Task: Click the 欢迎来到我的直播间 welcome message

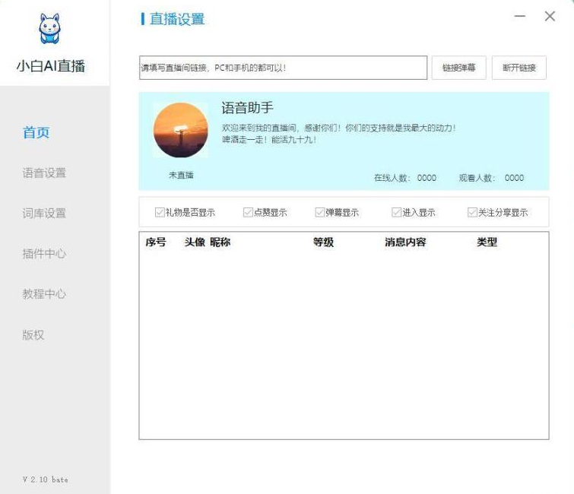Action: click(x=338, y=128)
